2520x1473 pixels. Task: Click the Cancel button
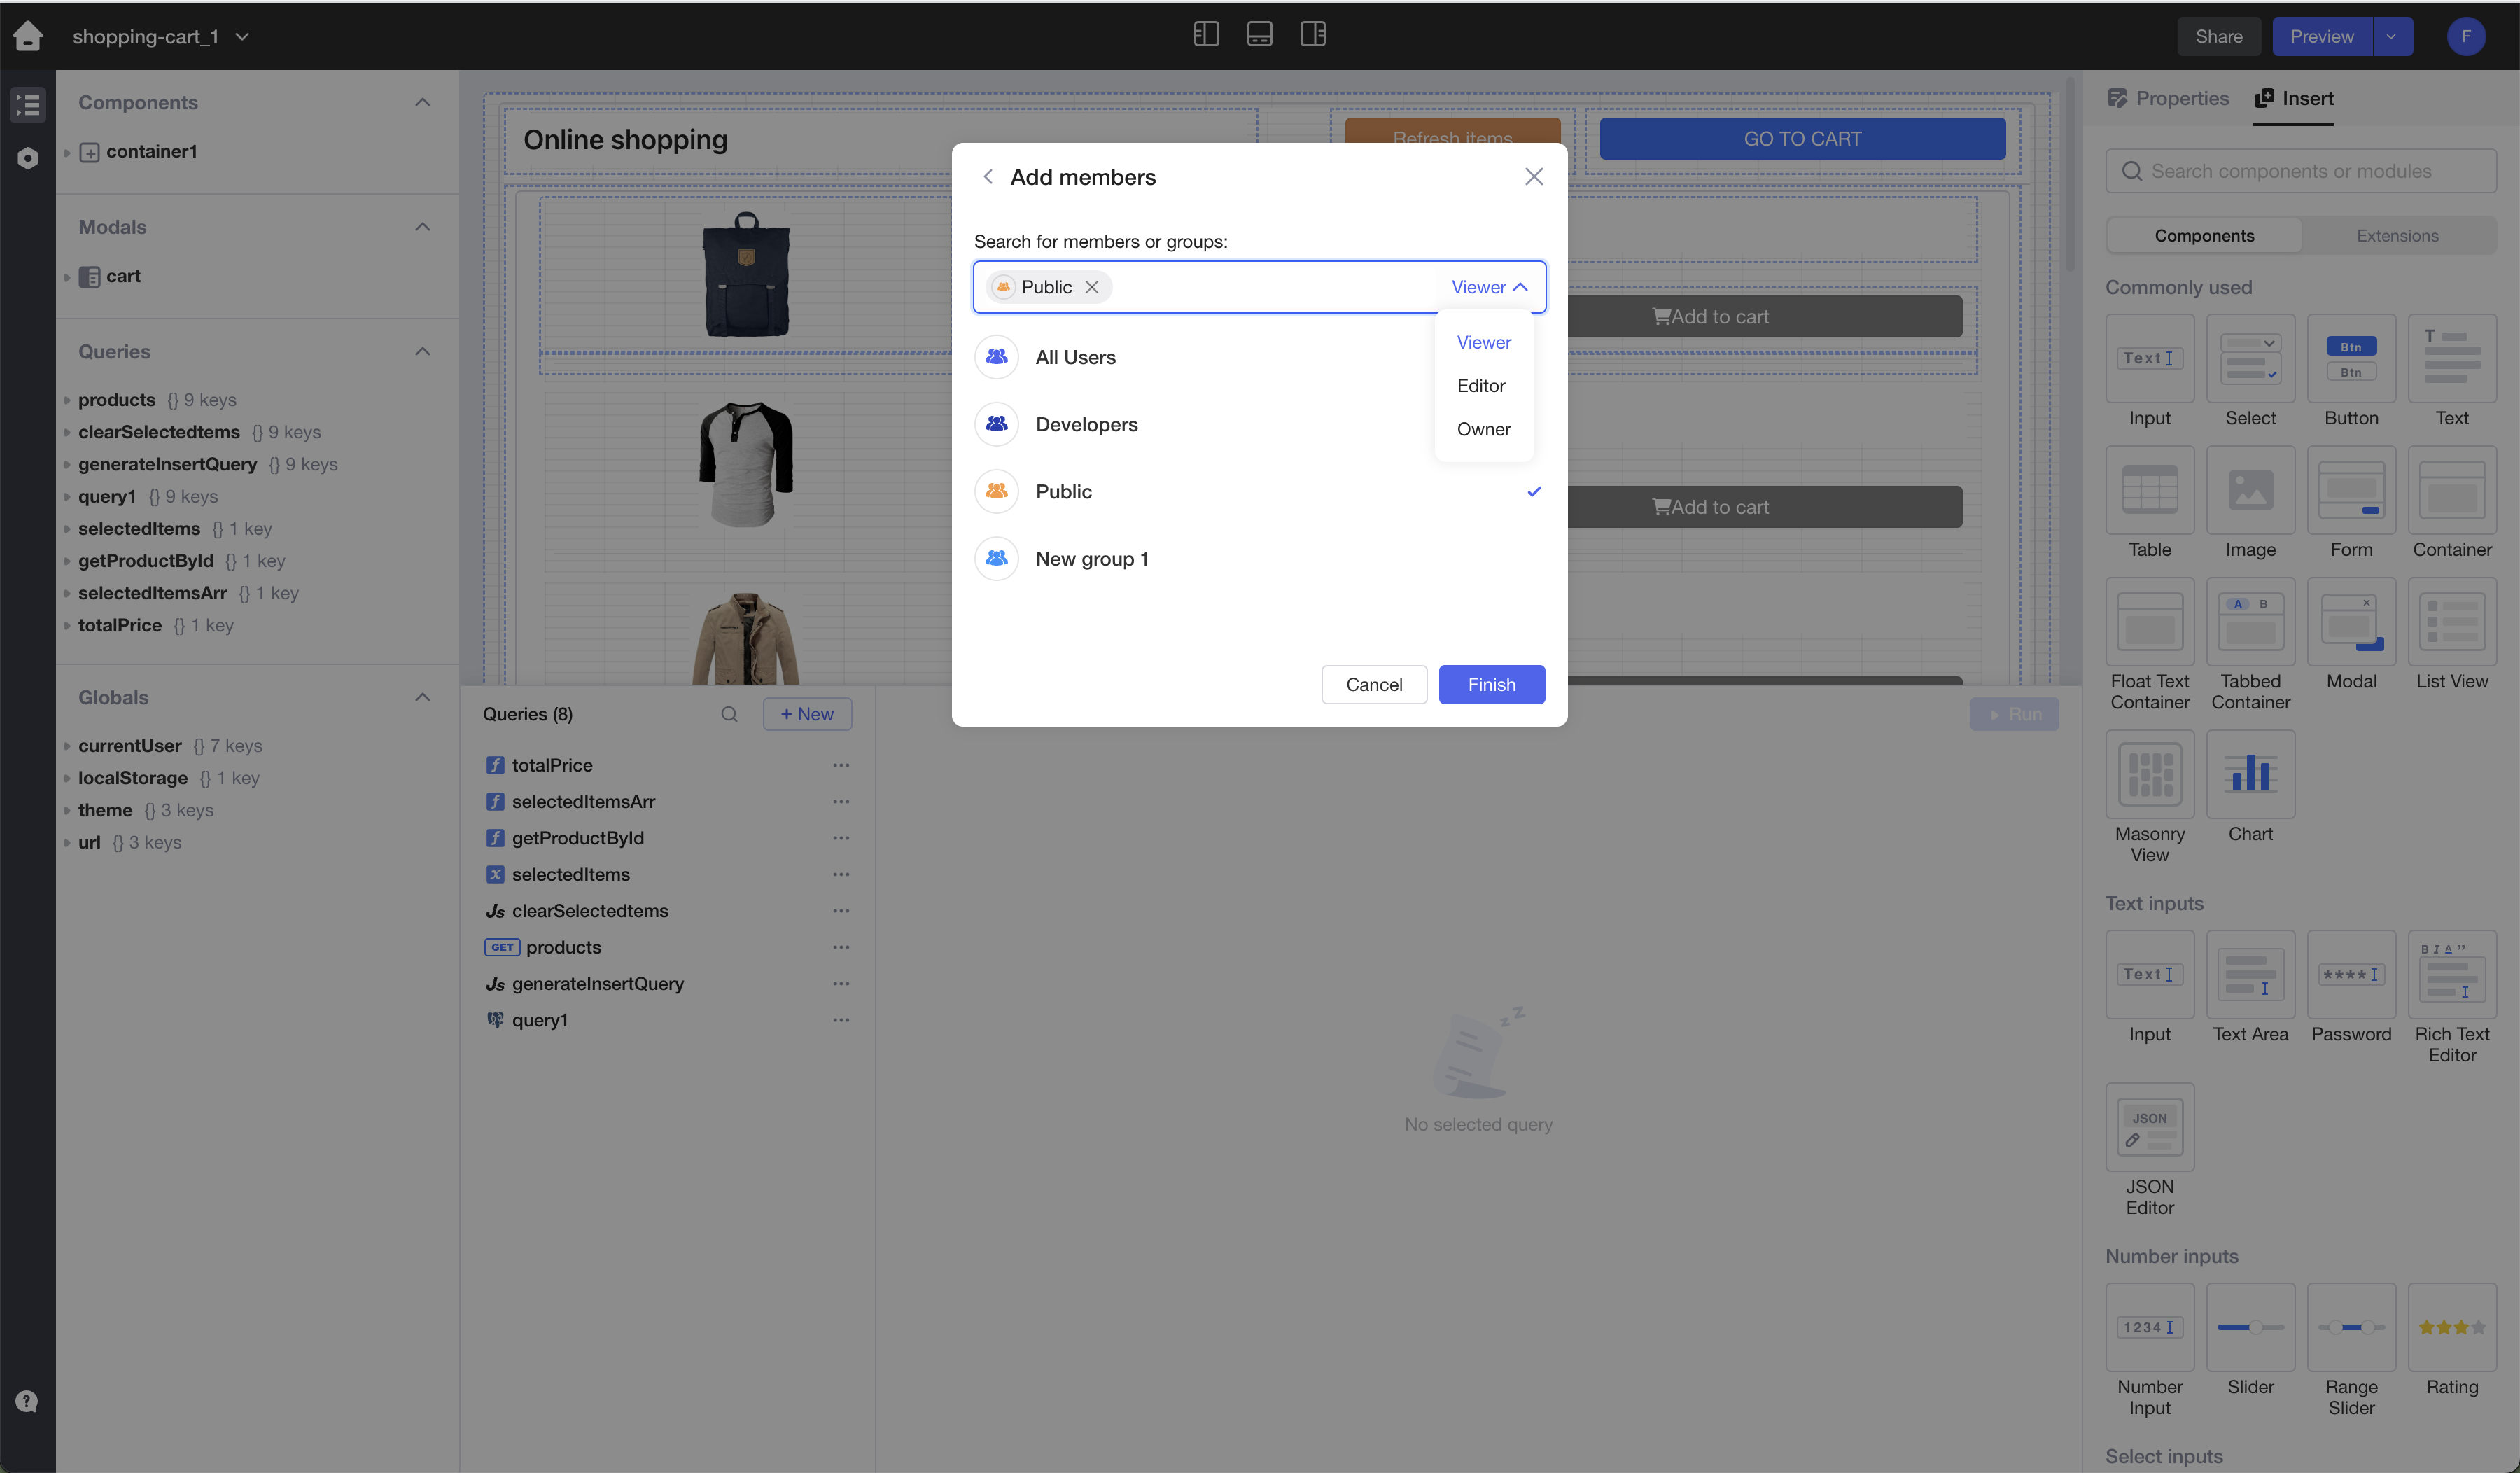pos(1373,685)
